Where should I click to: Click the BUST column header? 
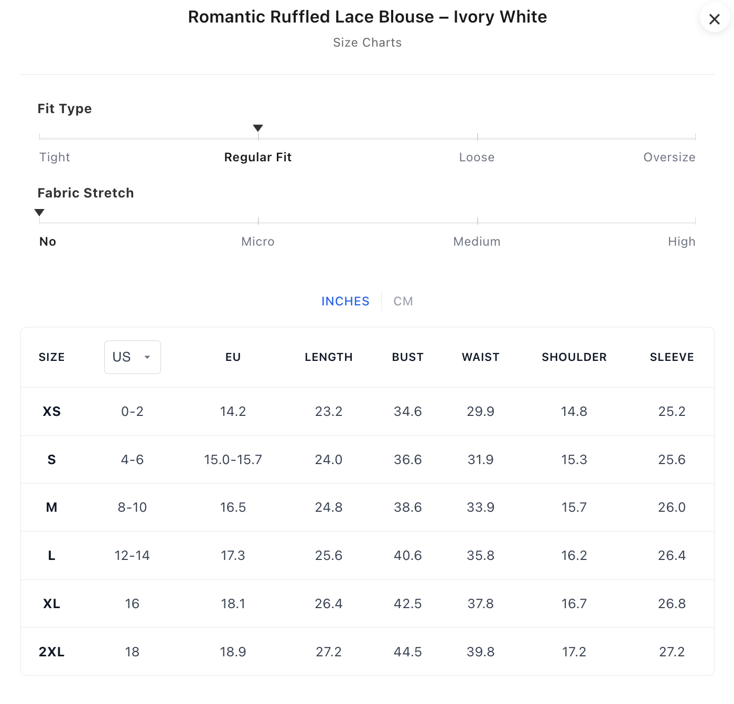click(x=407, y=357)
